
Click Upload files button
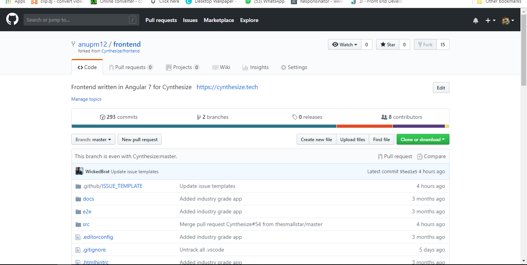[x=353, y=139]
